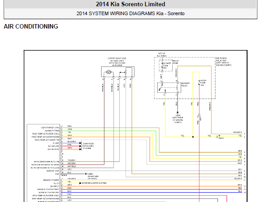Screen dimensions: 268x202
Task: Click the "RED/BLK" wire color at pin 13
Action: coord(71,163)
